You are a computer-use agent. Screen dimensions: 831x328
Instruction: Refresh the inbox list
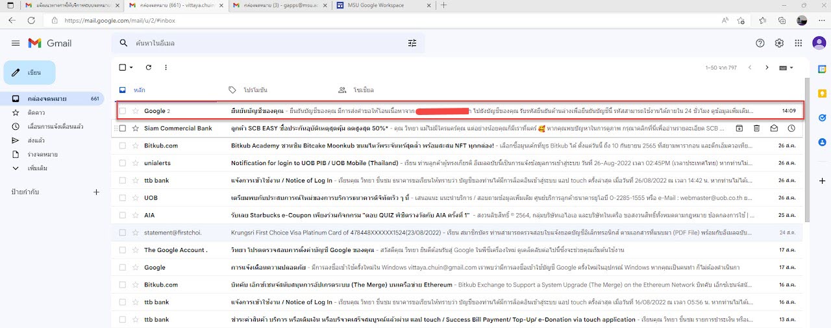click(x=149, y=68)
